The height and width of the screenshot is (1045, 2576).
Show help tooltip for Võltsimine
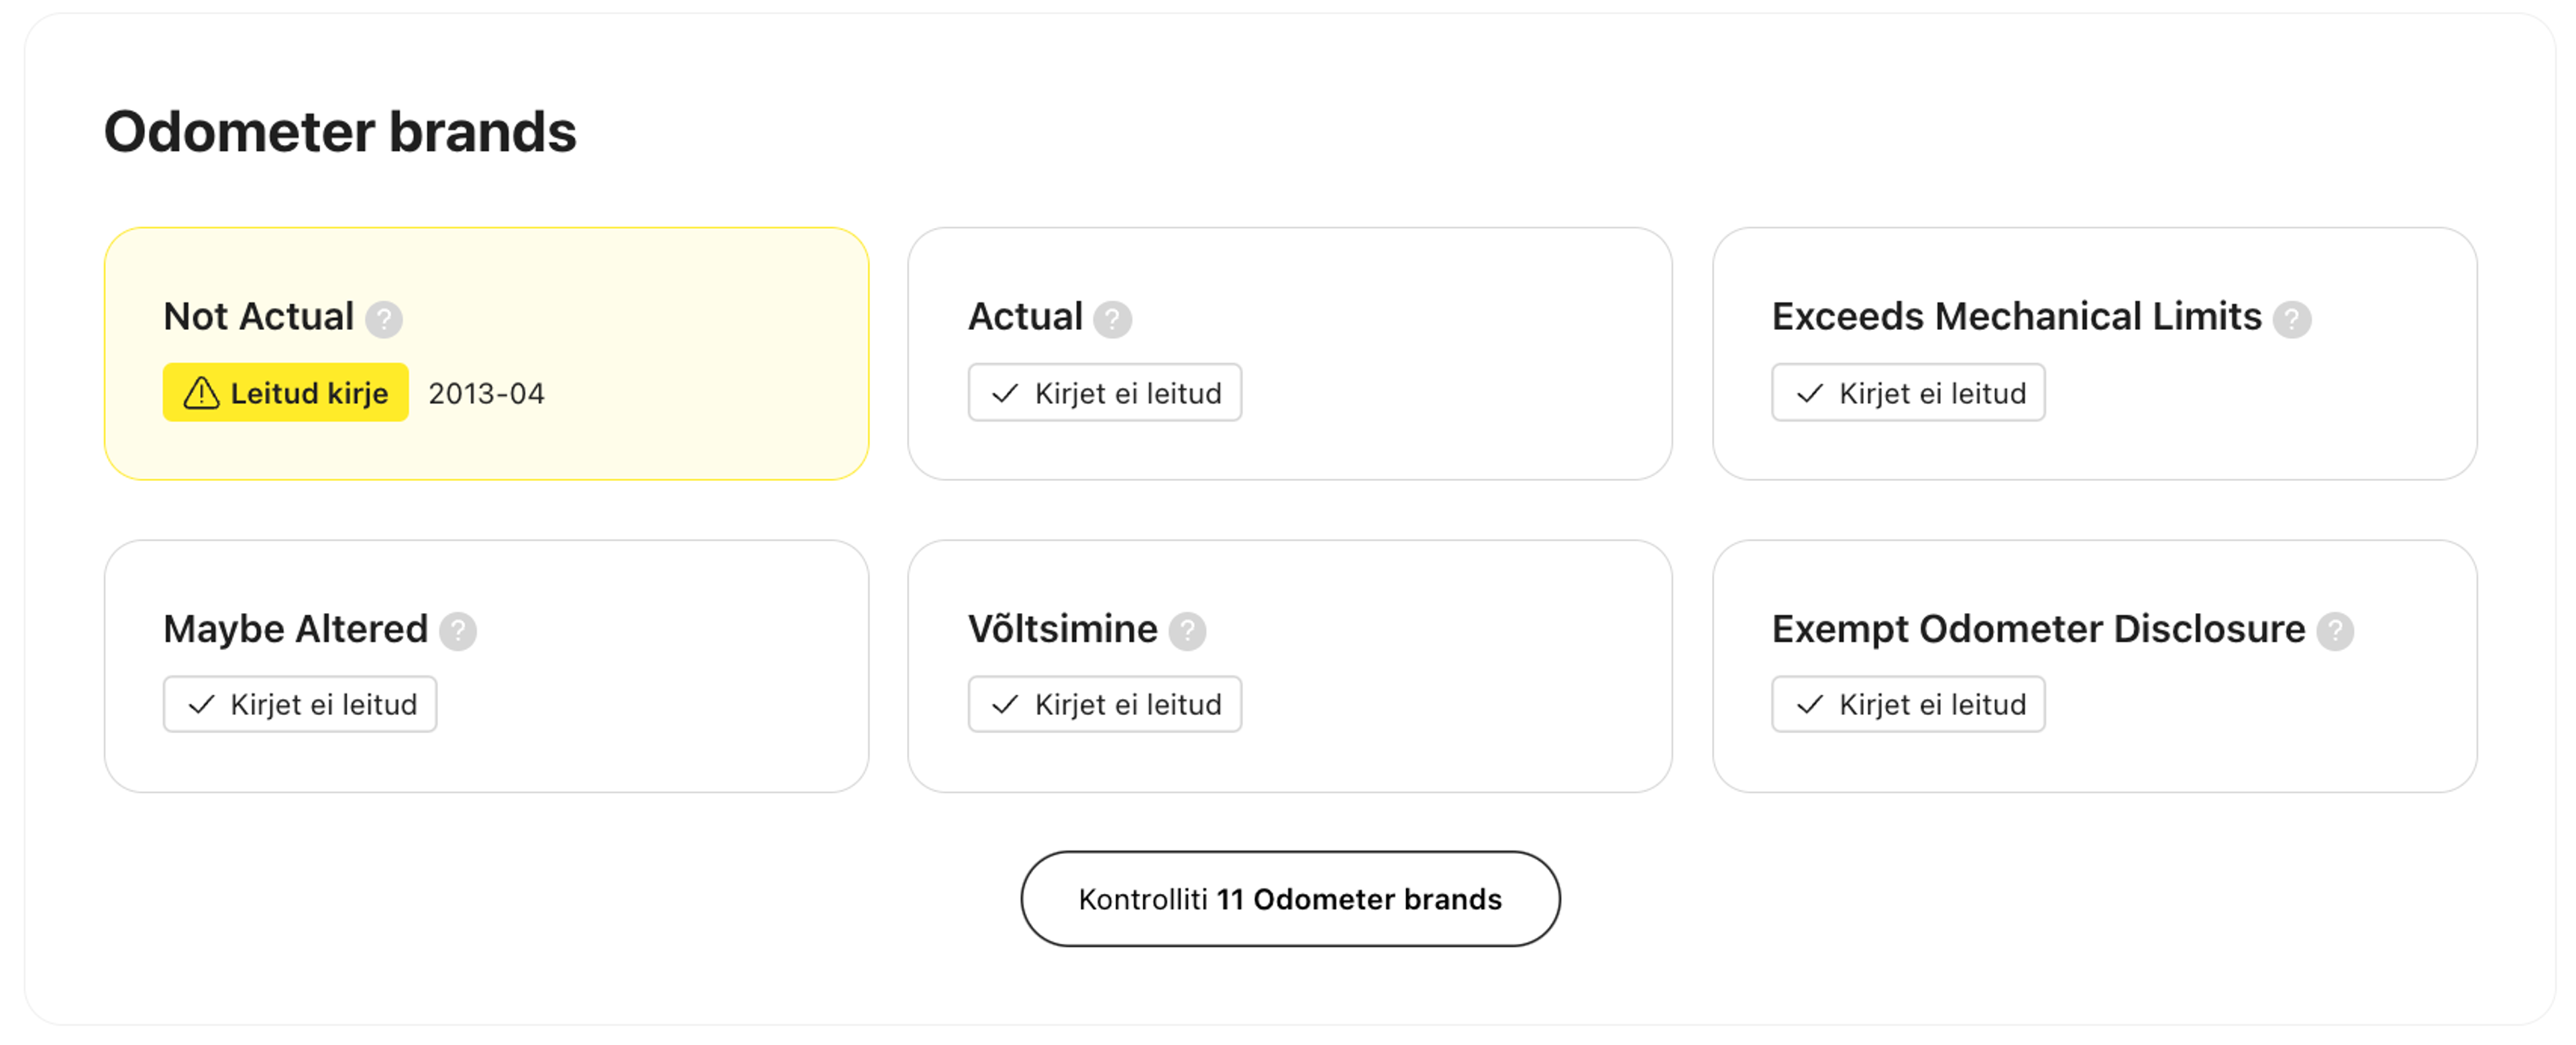pos(1187,632)
